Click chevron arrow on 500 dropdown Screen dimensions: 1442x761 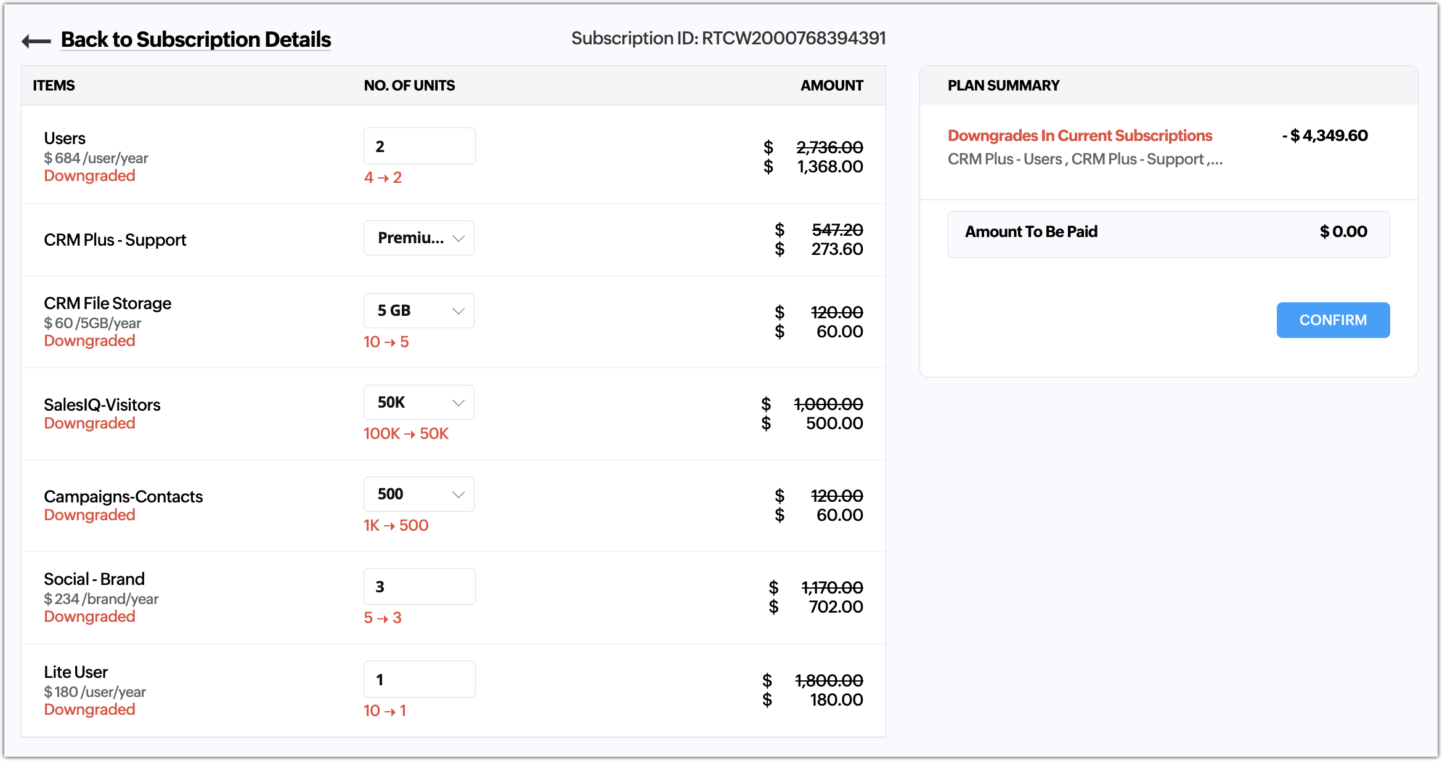click(458, 494)
